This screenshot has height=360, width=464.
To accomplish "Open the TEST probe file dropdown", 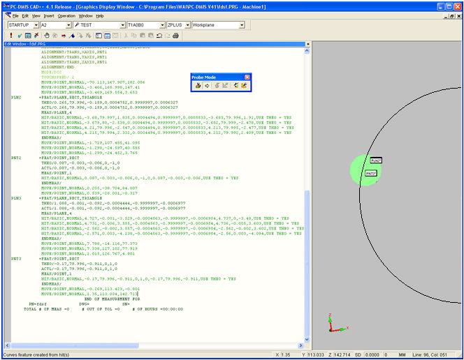I will (123, 25).
